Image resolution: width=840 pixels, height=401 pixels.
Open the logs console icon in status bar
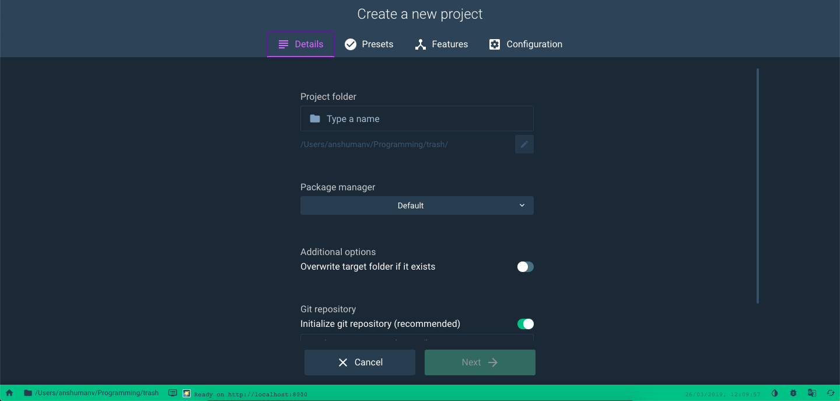point(173,393)
